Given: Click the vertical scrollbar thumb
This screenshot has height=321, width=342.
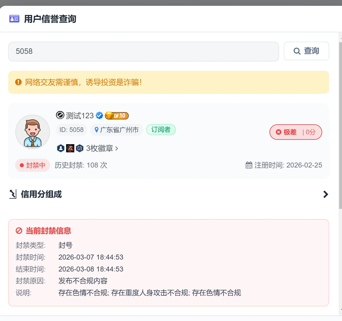Looking at the screenshot, I should pyautogui.click(x=341, y=125).
